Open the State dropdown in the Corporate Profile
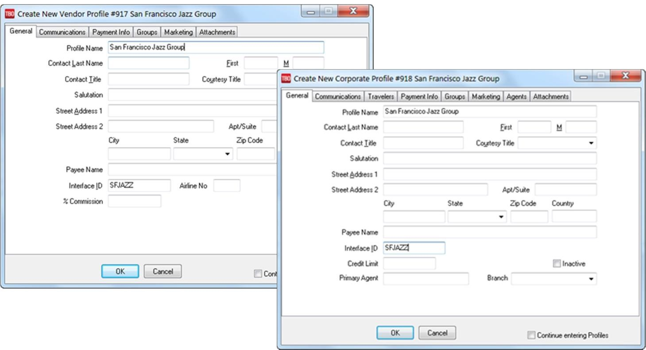 coord(502,216)
